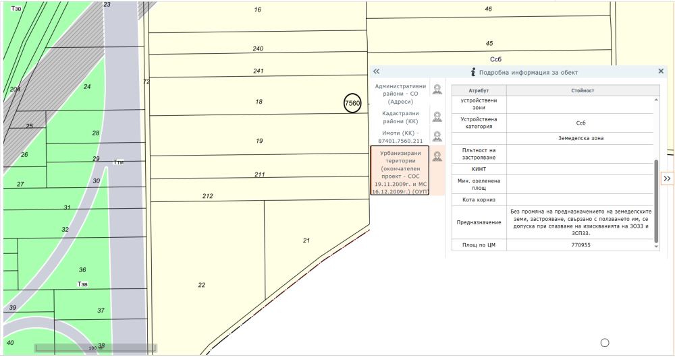675x357 pixels.
Task: Select the Кадастрални райони (КК) tab
Action: point(400,117)
